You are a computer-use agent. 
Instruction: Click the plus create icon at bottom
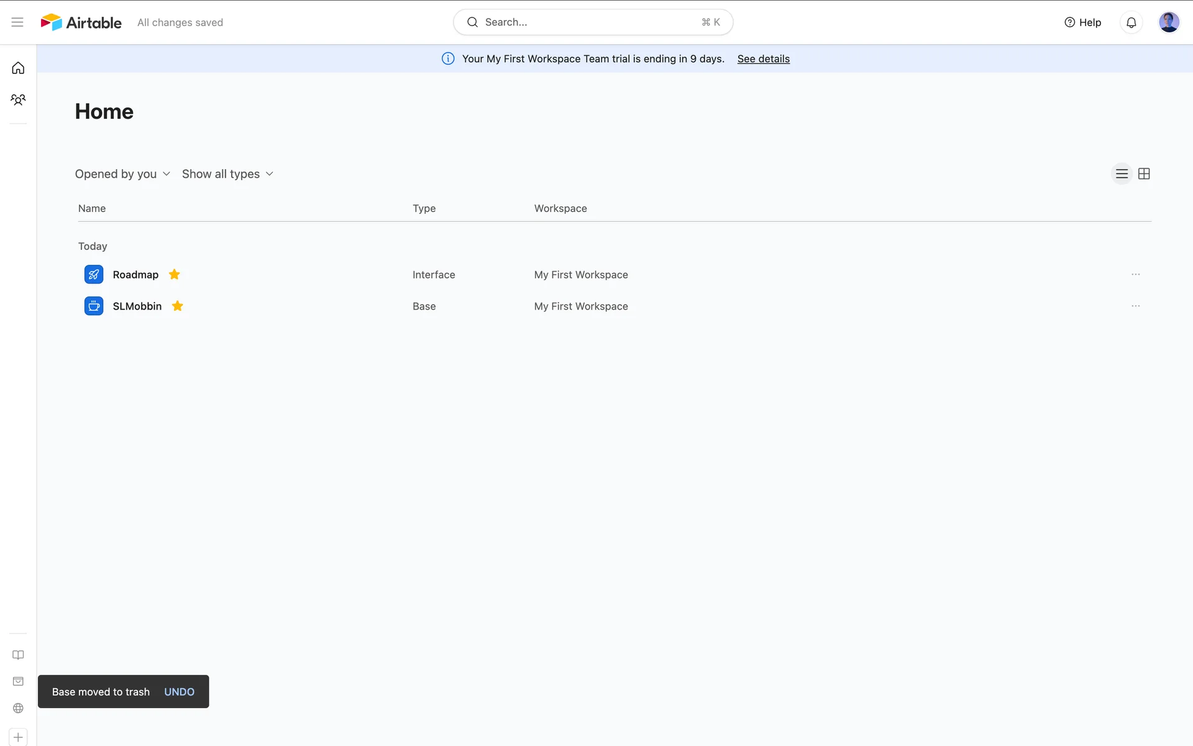click(x=18, y=737)
